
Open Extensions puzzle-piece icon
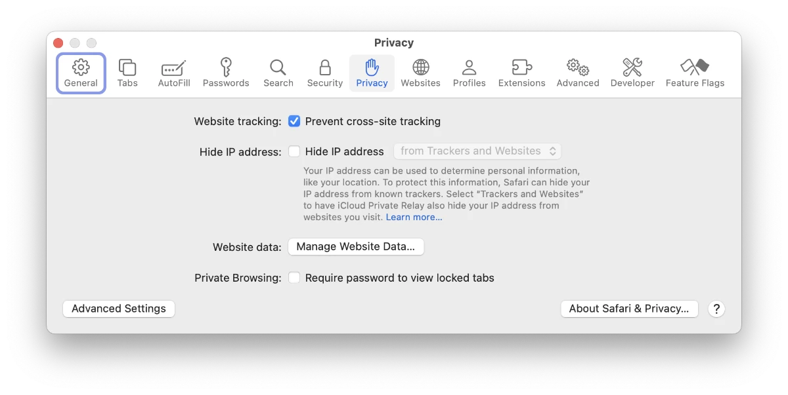pos(521,72)
